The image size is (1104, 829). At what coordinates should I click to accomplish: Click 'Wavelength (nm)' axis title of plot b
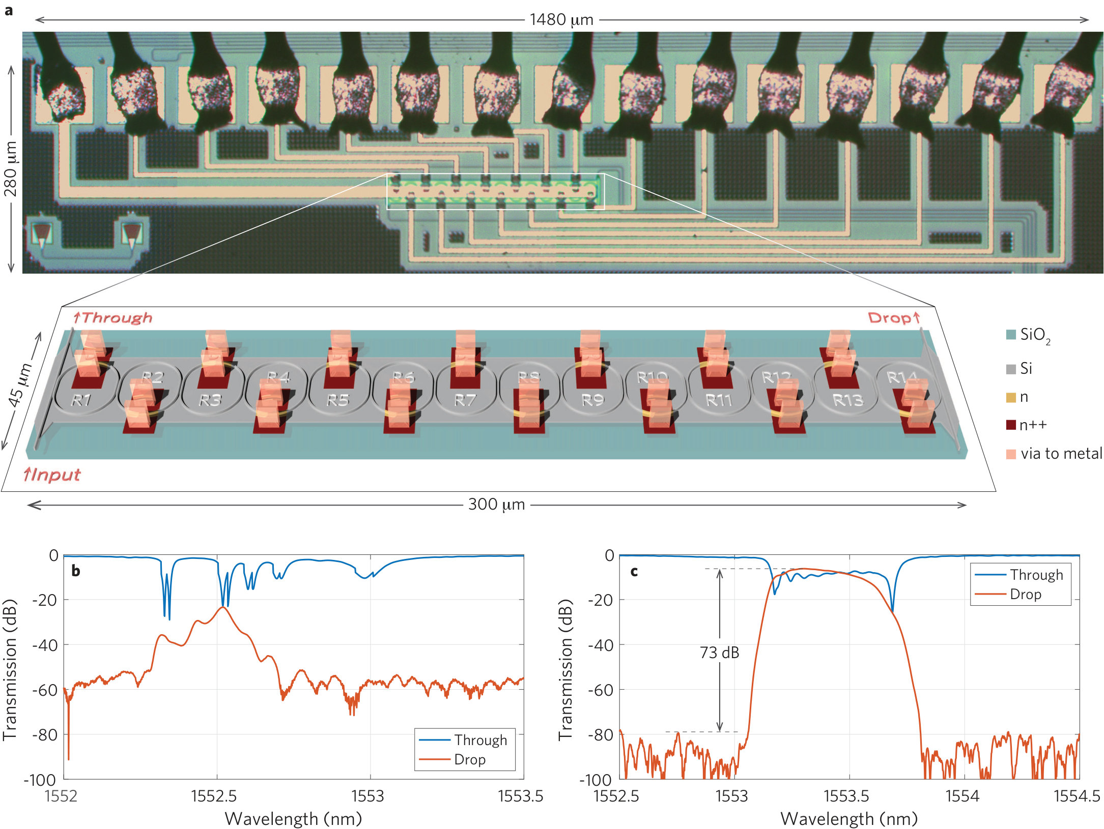(x=293, y=818)
